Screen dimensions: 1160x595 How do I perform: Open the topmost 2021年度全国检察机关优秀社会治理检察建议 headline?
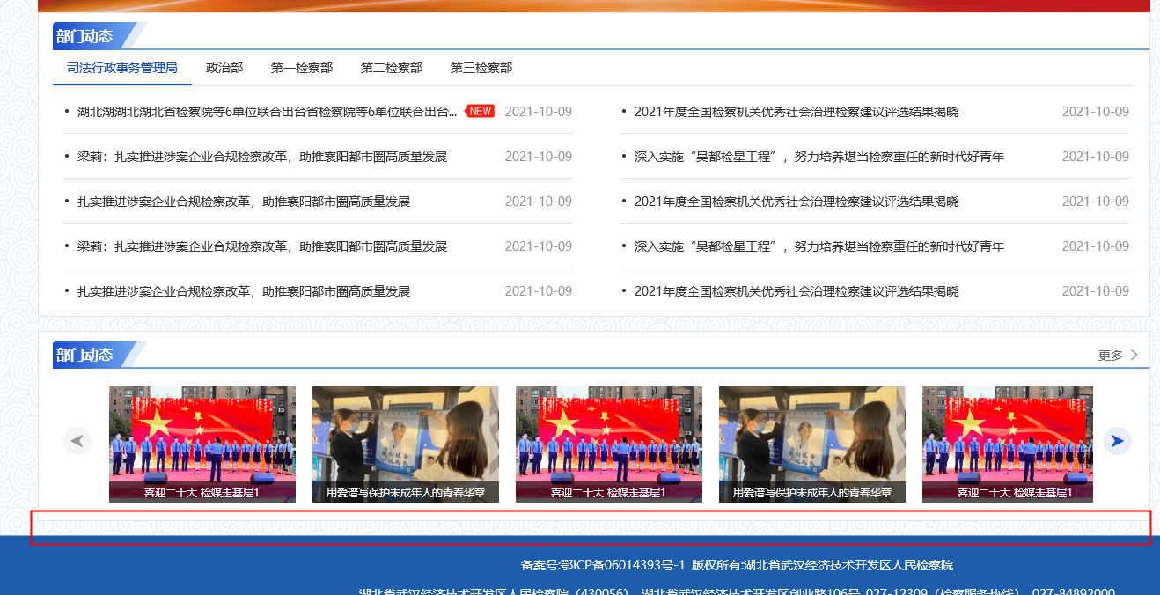click(x=797, y=112)
